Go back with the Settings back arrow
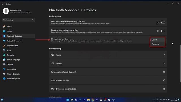 (3, 4)
